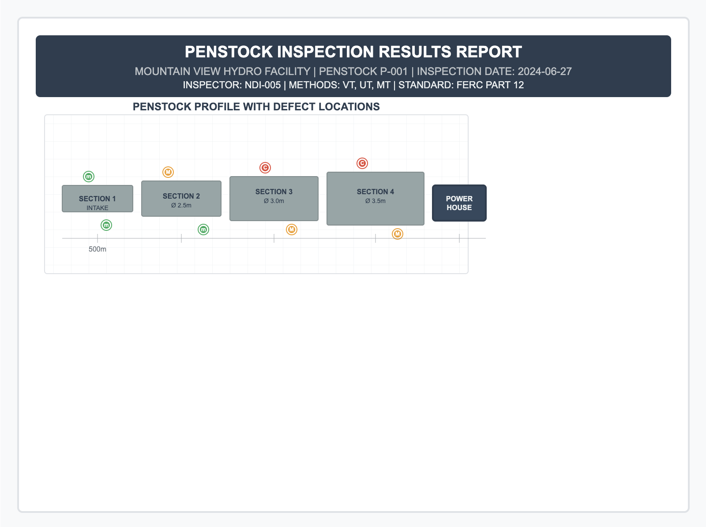Click the Power House box
Image resolution: width=706 pixels, height=527 pixels.
(x=459, y=203)
